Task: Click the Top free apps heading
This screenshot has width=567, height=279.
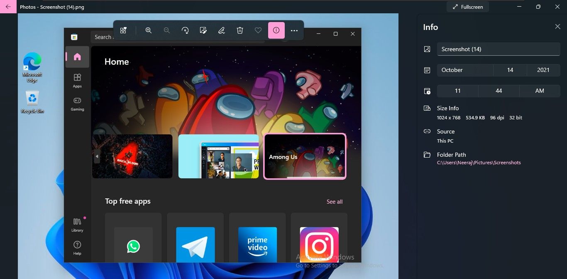Action: [128, 201]
